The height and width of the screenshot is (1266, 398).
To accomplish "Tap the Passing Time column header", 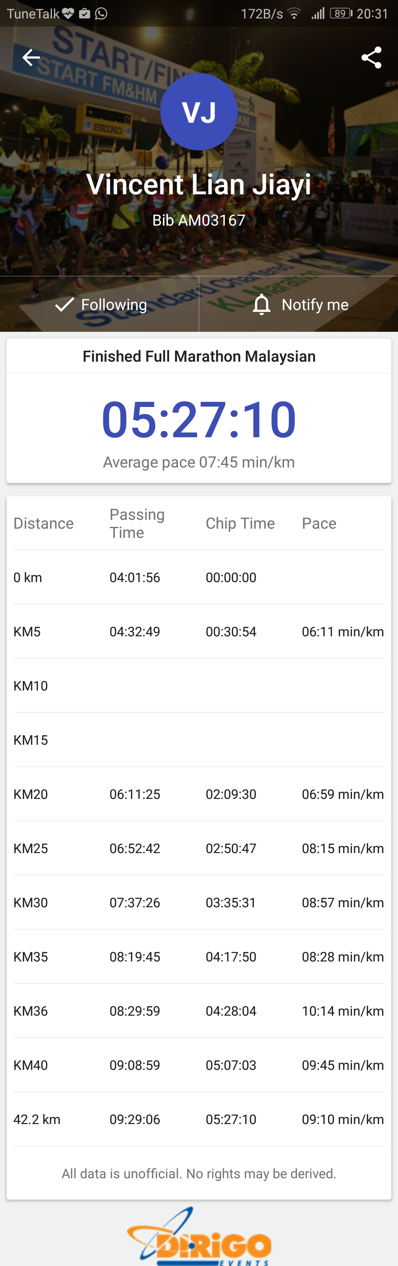I will tap(137, 524).
